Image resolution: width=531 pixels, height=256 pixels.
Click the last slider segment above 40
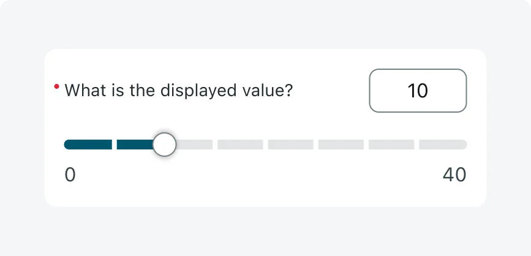tap(442, 145)
